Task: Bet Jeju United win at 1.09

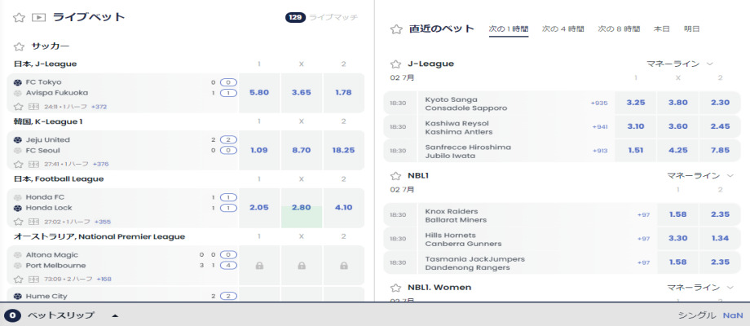Action: [x=259, y=150]
